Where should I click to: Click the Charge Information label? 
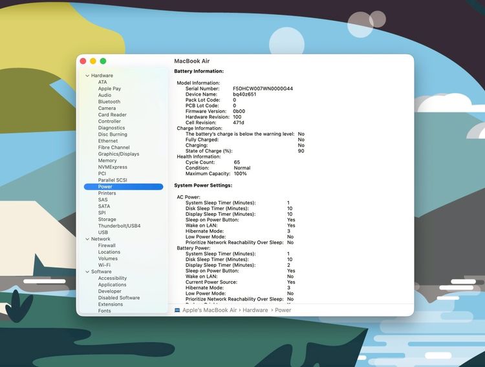(x=200, y=129)
